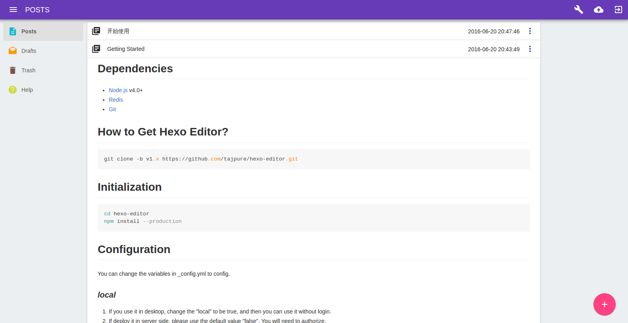Click the timestamp 2016-06-20 20:47:46

pos(494,31)
